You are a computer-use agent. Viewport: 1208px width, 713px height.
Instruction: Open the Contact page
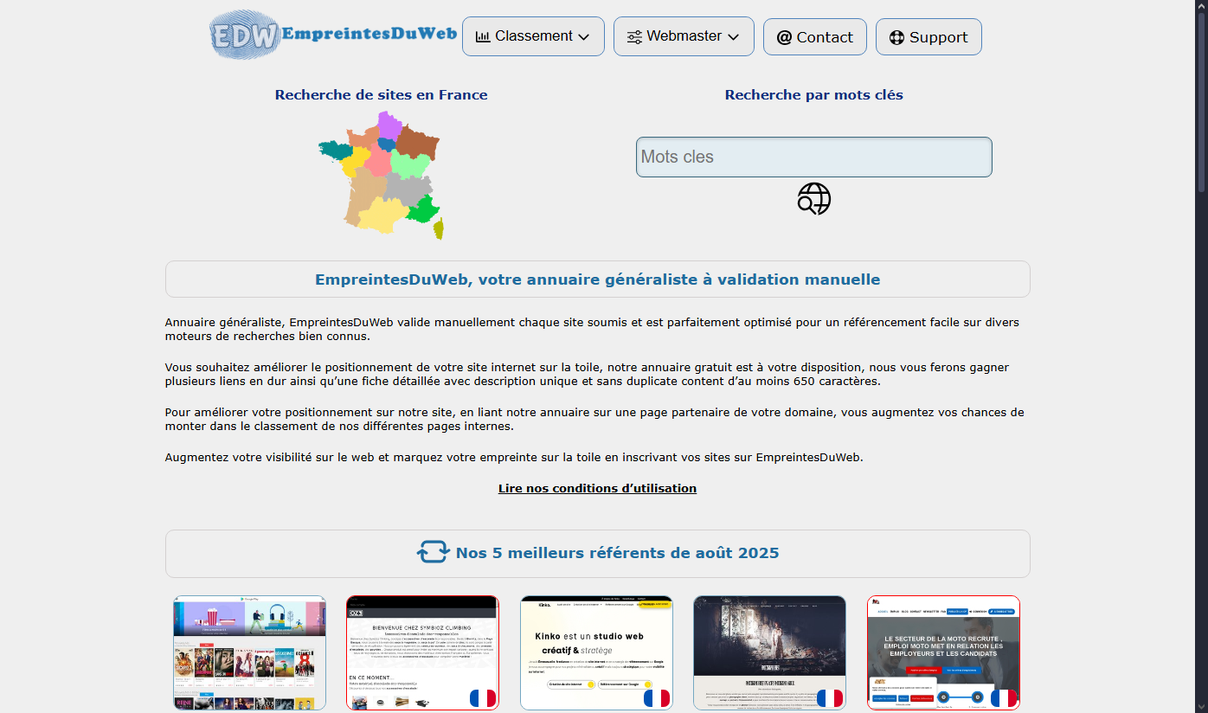click(814, 36)
